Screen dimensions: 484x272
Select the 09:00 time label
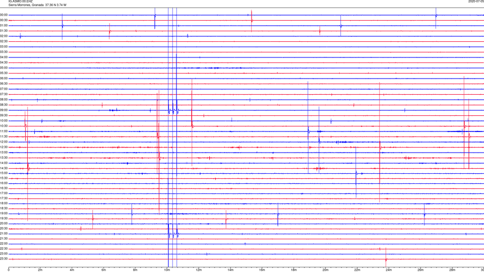pyautogui.click(x=4, y=110)
